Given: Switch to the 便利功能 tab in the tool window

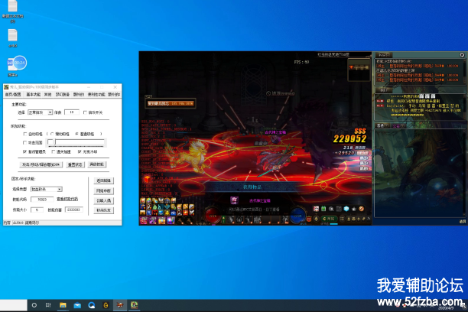Looking at the screenshot, I should 96,94.
